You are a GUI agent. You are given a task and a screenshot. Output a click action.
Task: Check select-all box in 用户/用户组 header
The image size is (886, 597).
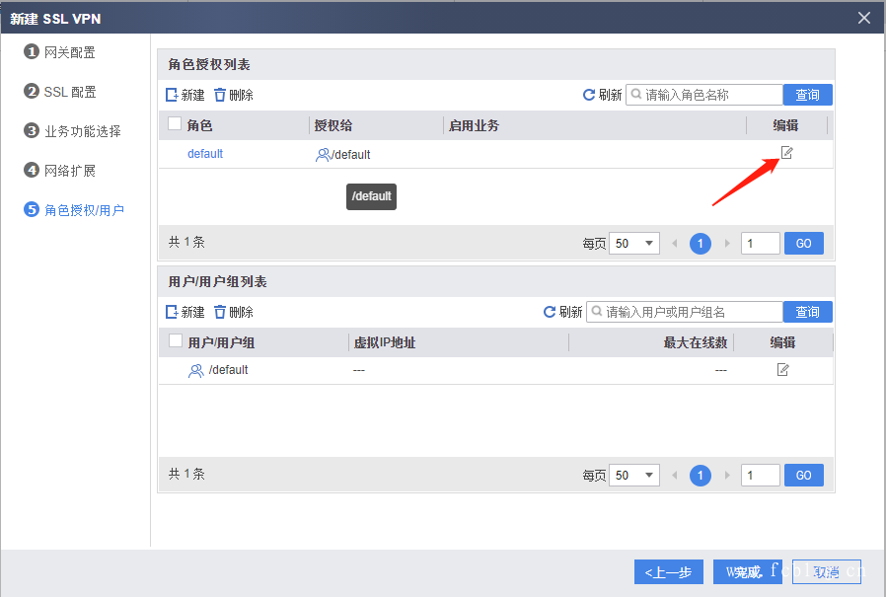(176, 341)
